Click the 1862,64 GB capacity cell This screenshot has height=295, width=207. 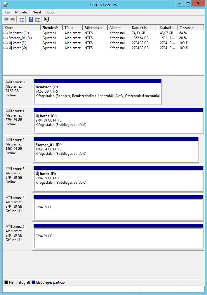click(140, 38)
